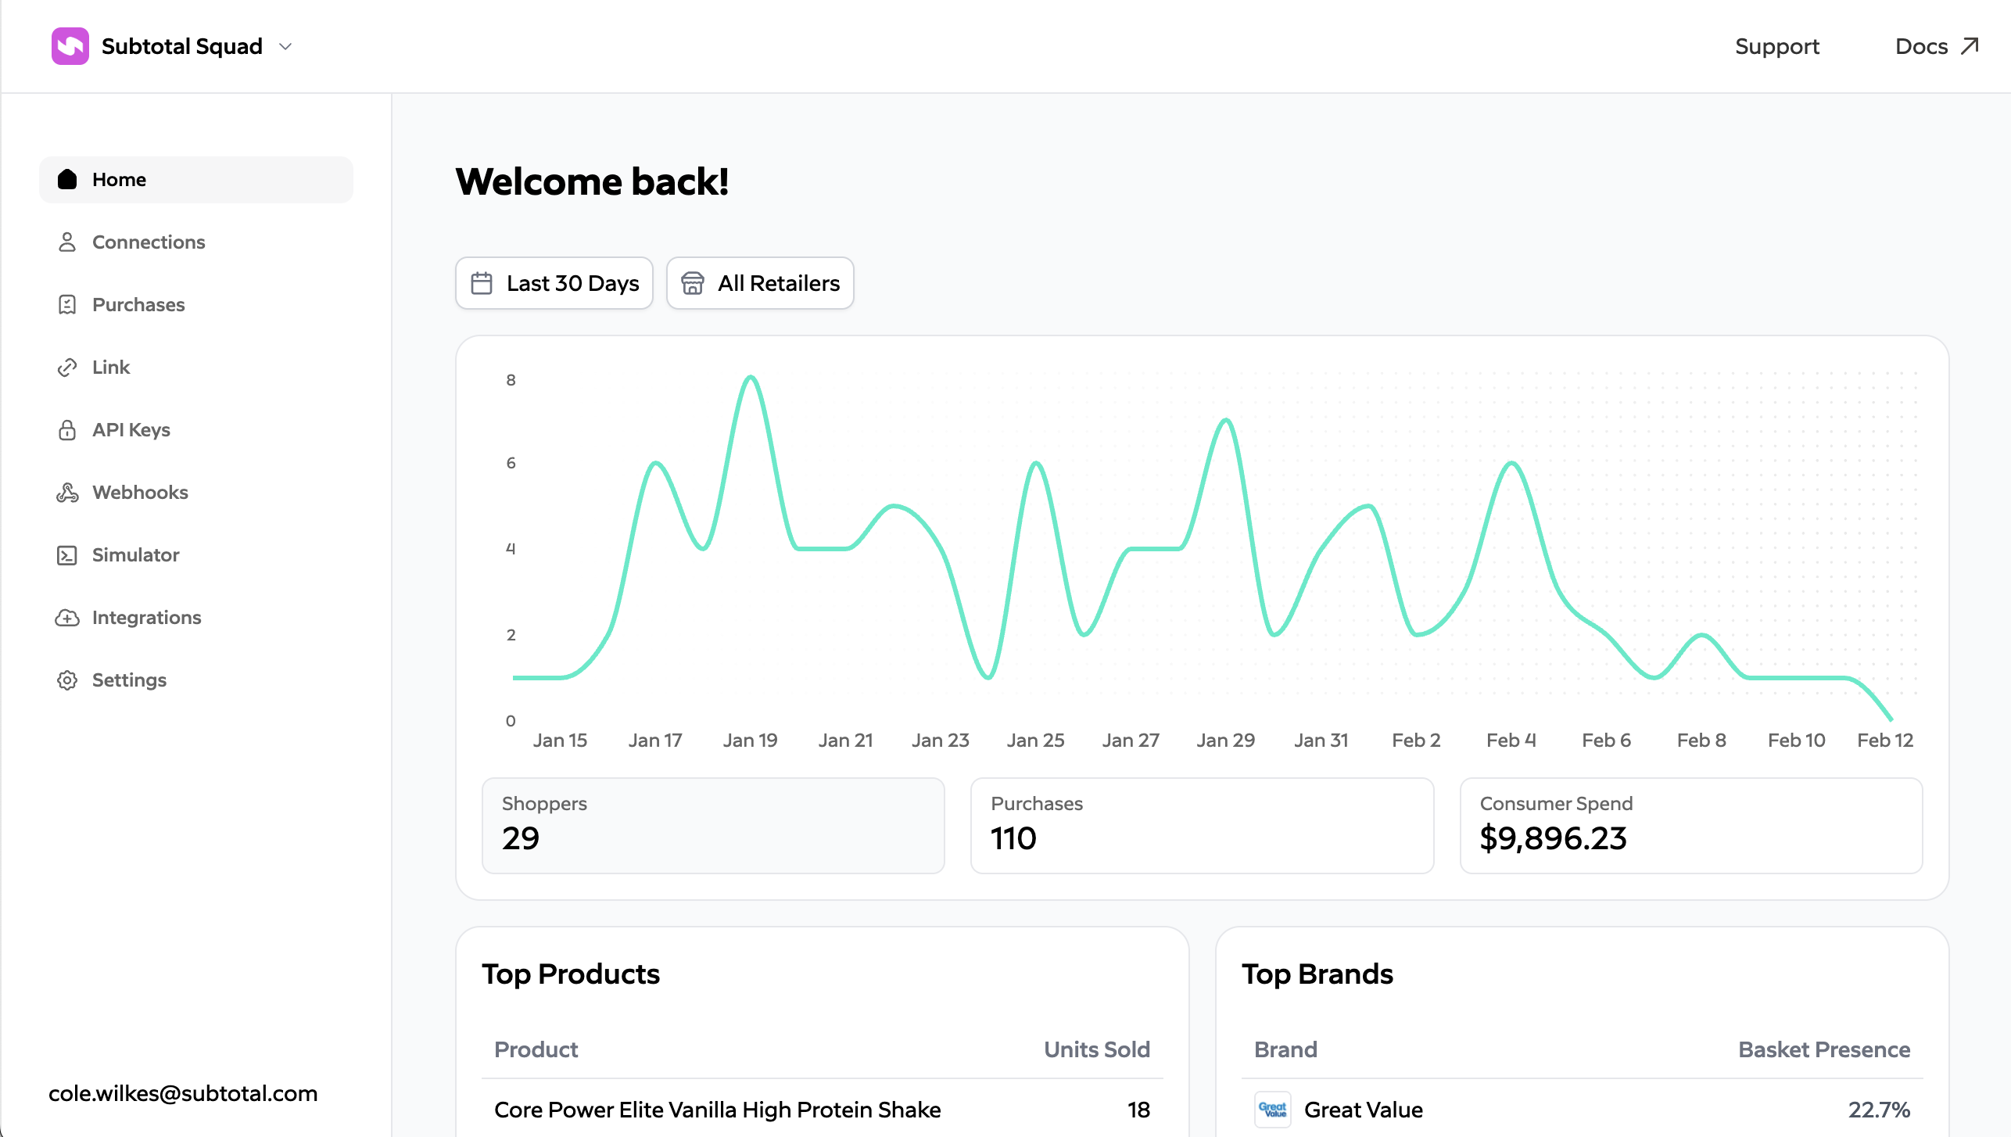Open Connections via its person icon
This screenshot has height=1137, width=2011.
coord(67,242)
